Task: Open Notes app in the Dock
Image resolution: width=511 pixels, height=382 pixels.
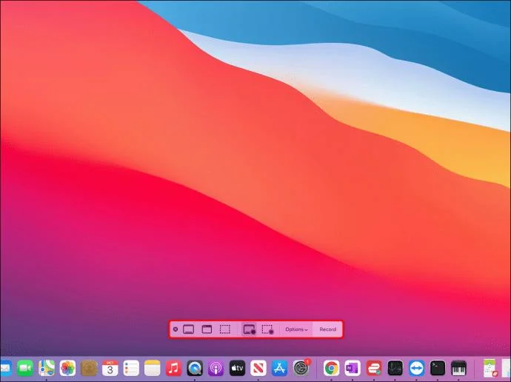Action: 153,368
